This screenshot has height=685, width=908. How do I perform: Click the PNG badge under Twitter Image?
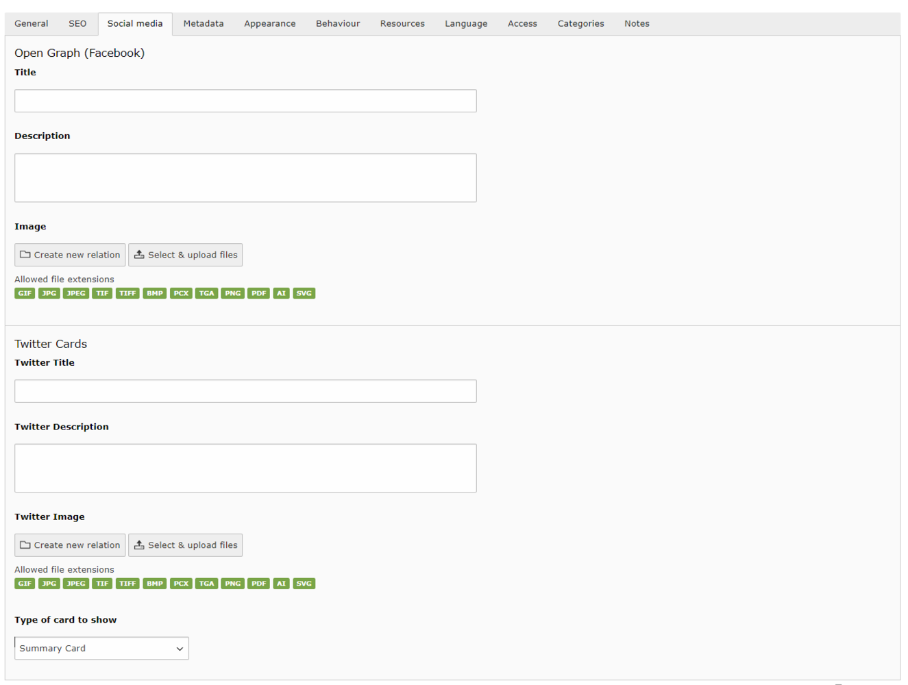[x=233, y=584]
